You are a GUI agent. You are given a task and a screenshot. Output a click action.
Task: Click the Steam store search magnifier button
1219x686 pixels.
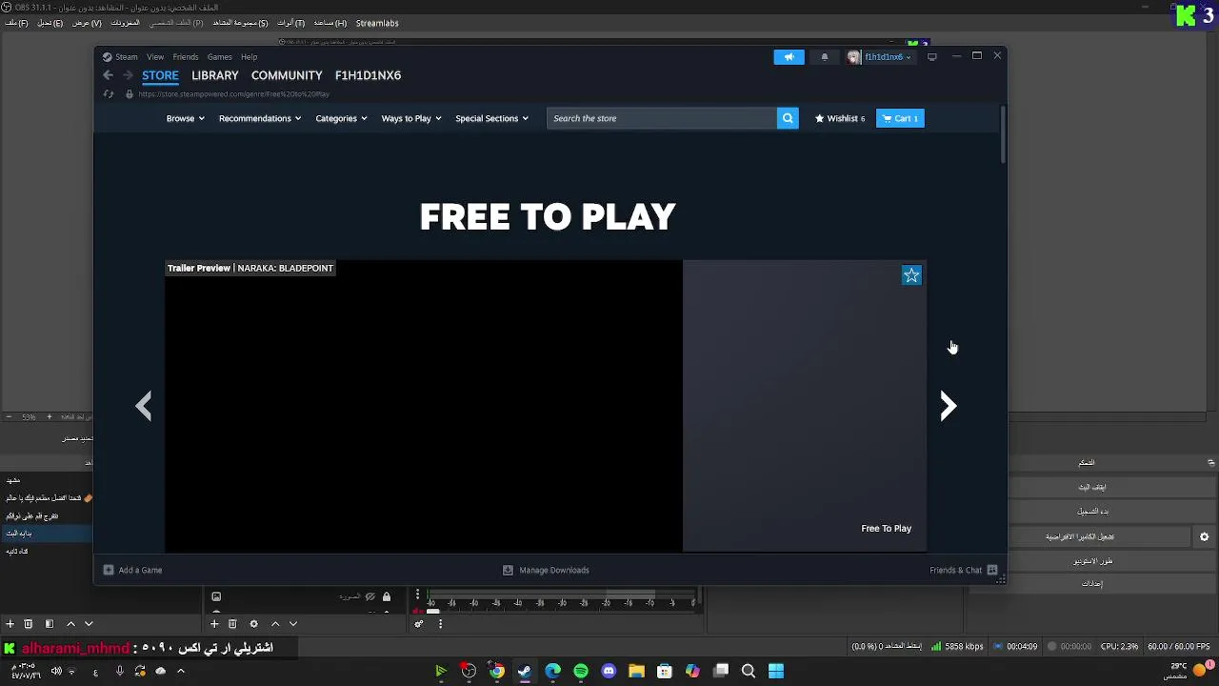pos(788,118)
